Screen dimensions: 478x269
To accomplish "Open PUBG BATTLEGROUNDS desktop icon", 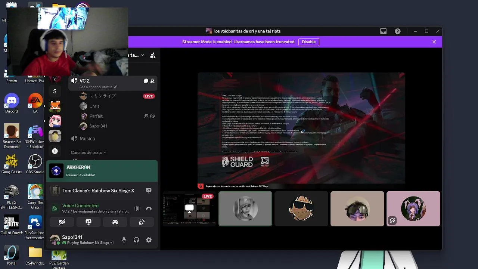I will [x=12, y=197].
